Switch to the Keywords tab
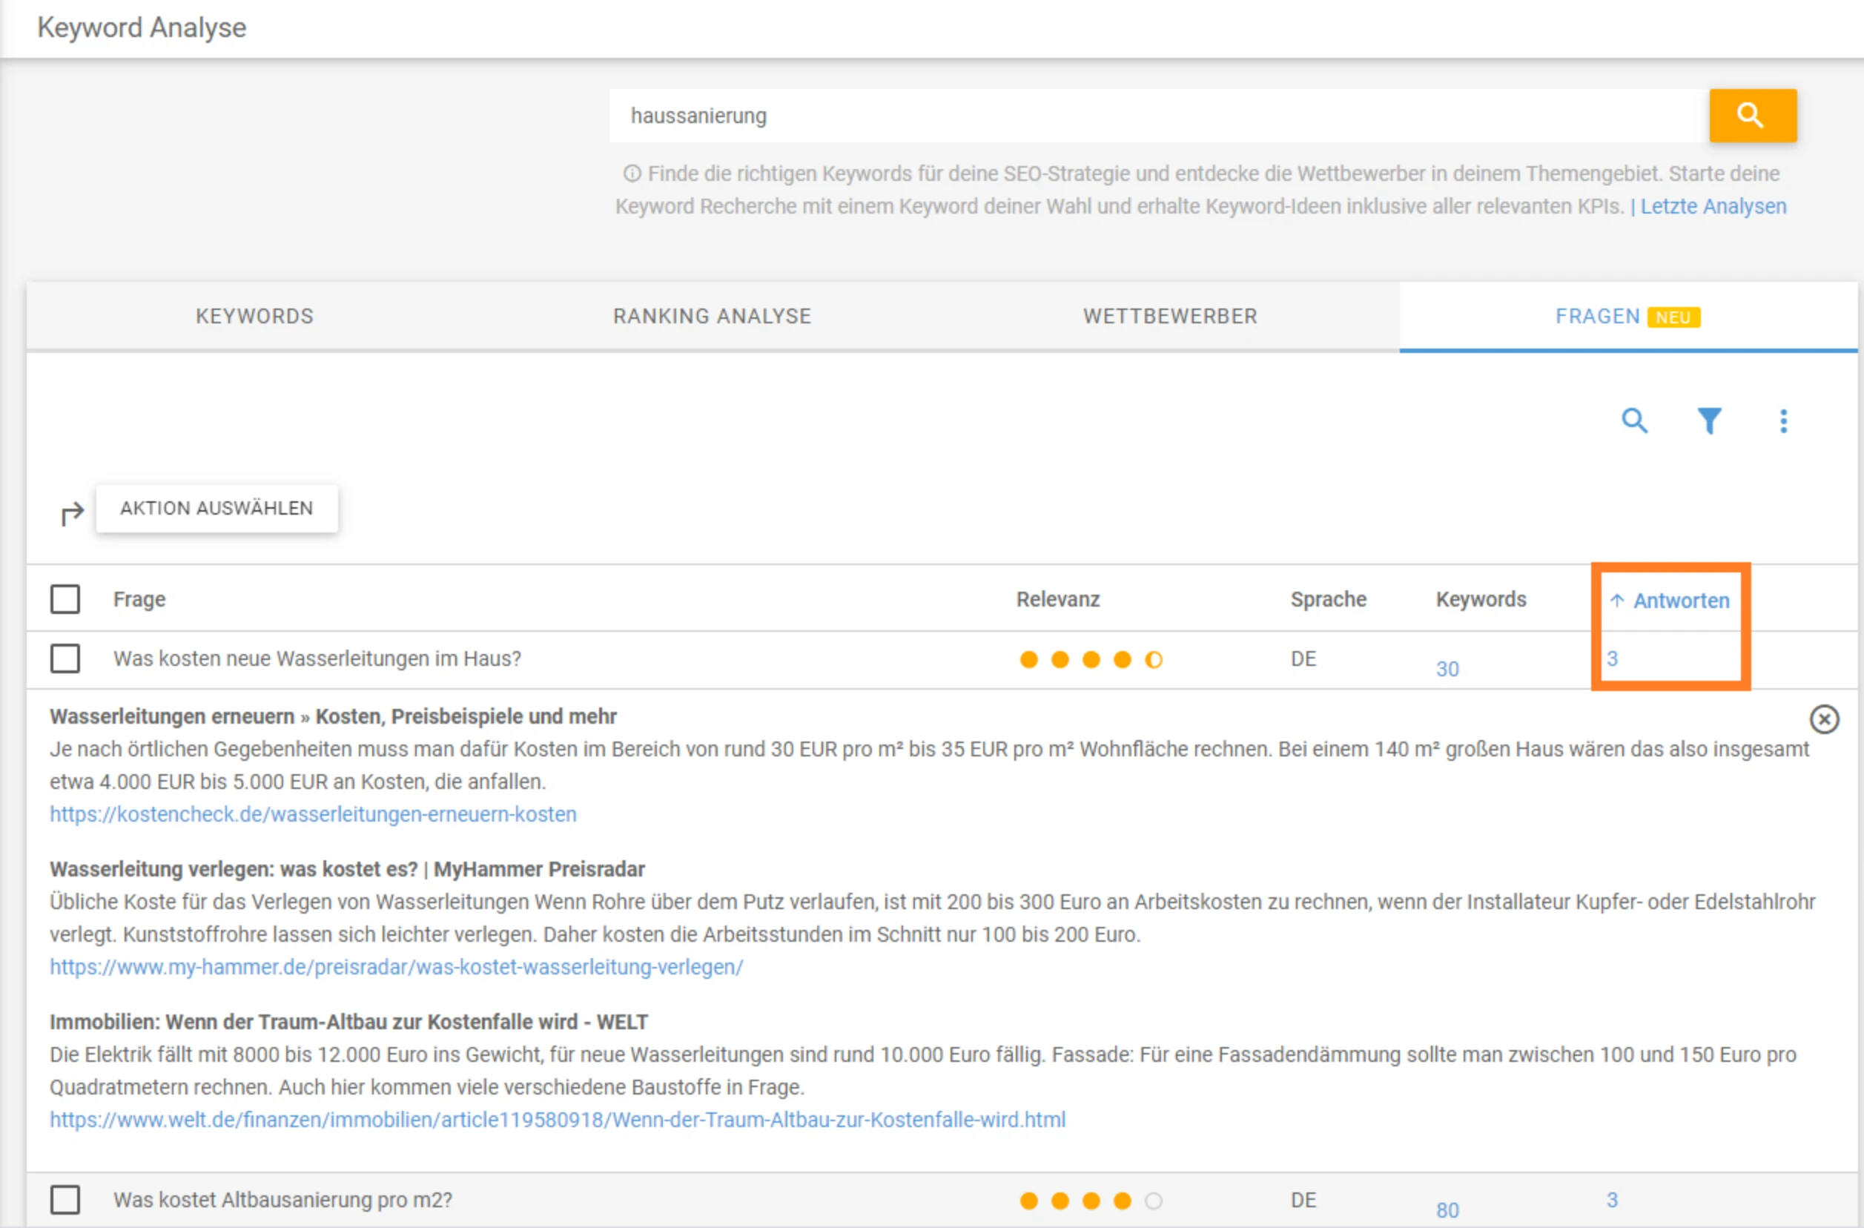The width and height of the screenshot is (1864, 1228). pos(254,317)
